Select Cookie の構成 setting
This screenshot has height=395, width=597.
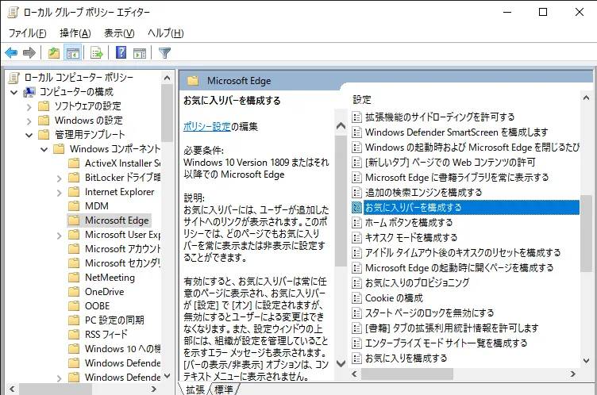click(394, 298)
